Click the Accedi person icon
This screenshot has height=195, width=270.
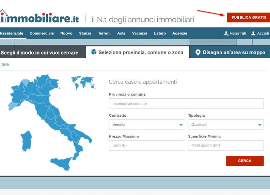(x=253, y=33)
